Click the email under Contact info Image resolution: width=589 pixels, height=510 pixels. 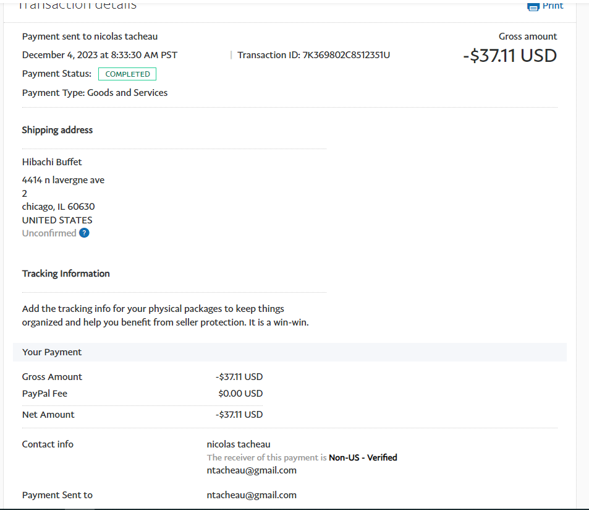[252, 470]
